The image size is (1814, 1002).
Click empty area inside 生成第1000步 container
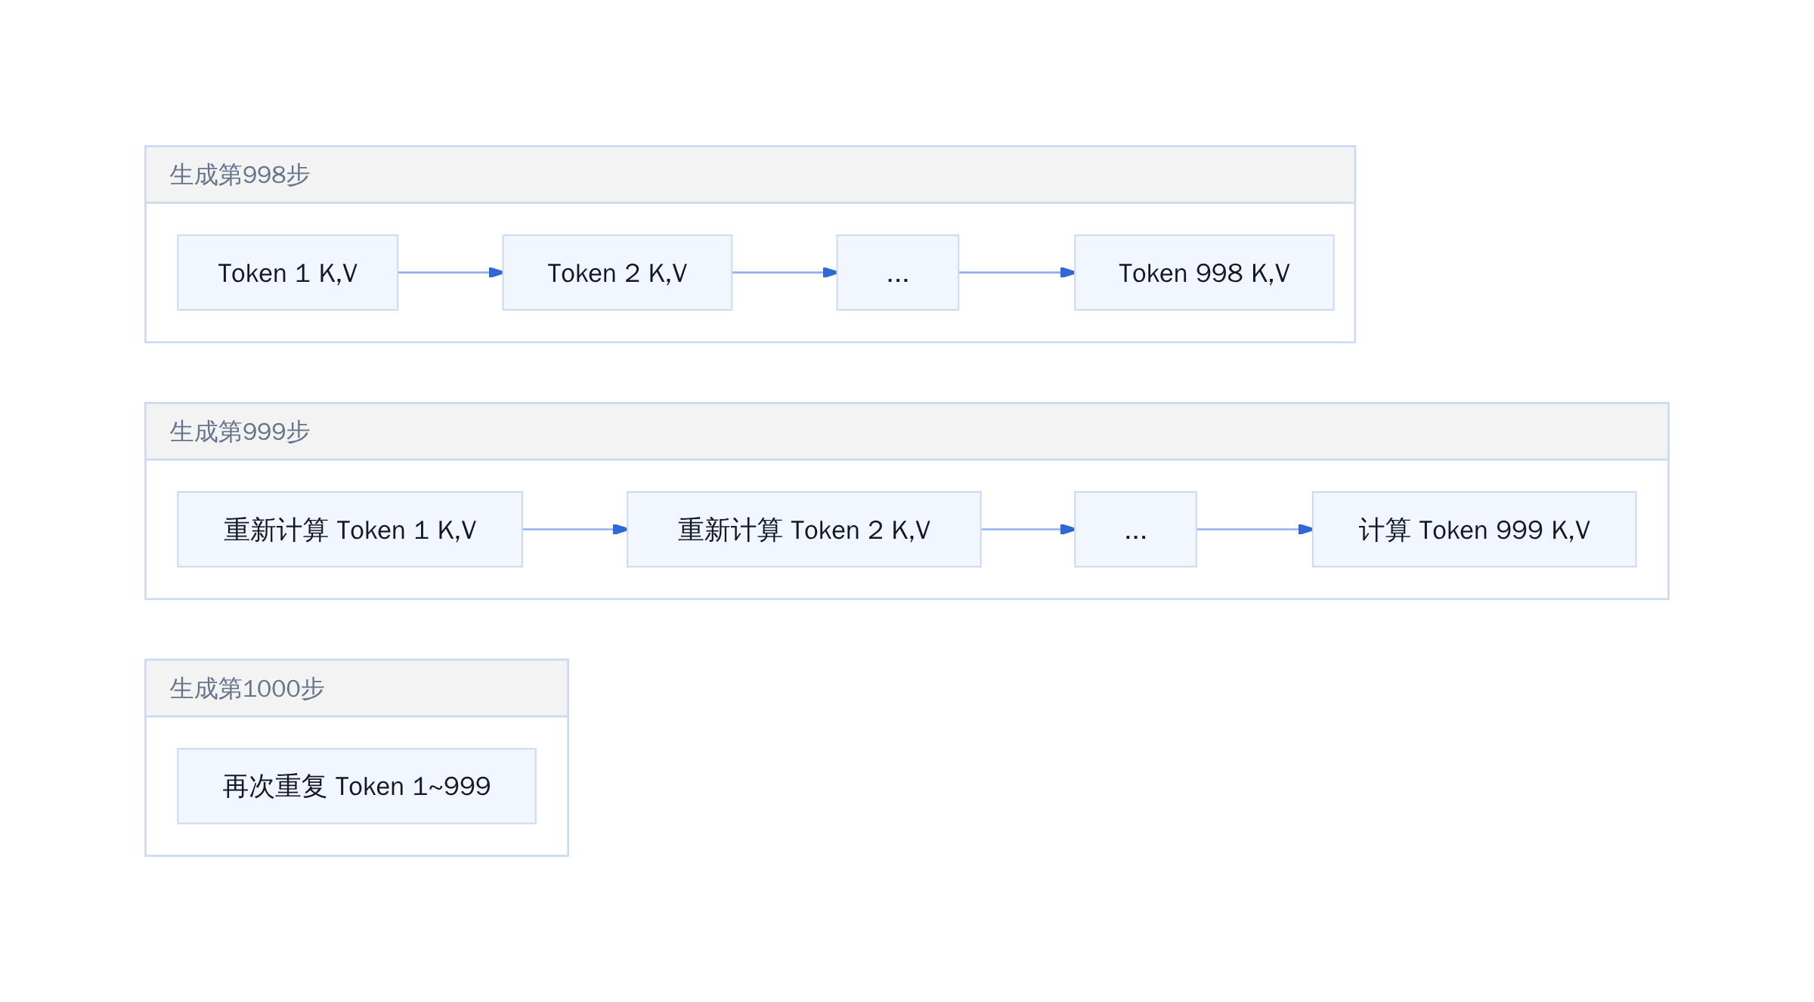(357, 839)
